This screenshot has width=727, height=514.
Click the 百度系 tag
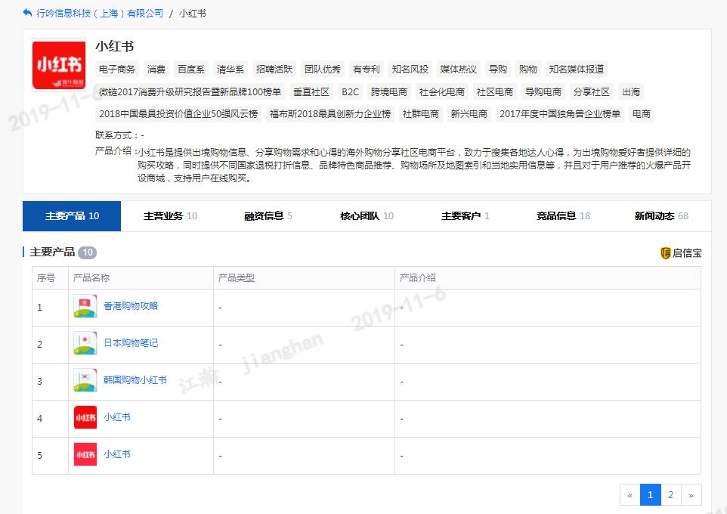coord(191,69)
